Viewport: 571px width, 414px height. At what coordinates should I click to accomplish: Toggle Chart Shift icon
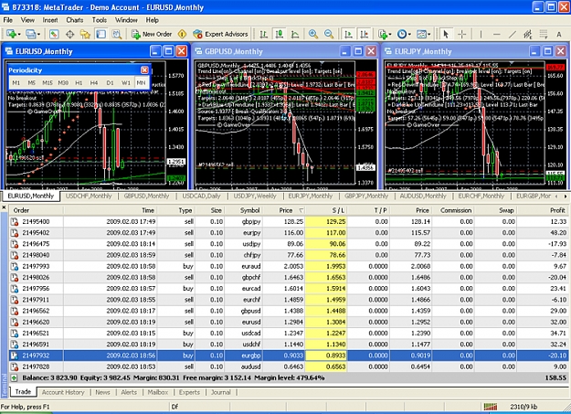[365, 34]
